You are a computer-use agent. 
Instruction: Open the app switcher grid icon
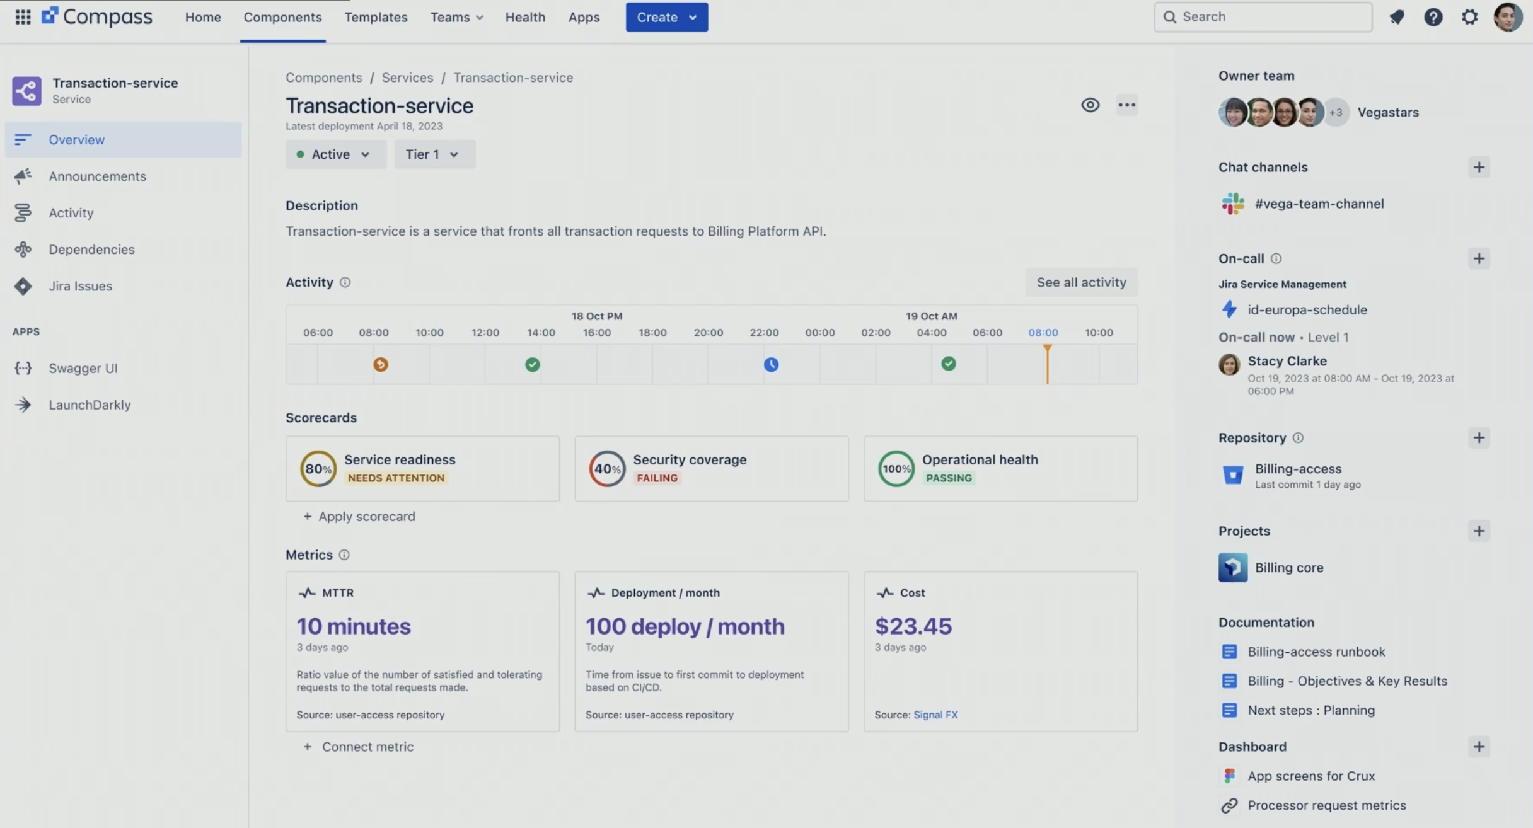(x=23, y=17)
